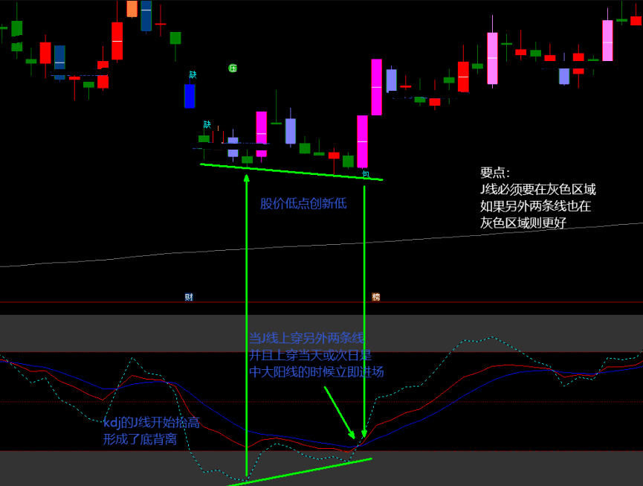This screenshot has height=486, width=643.
Task: Click the text J线必须要在灰色区域
Action: click(538, 189)
